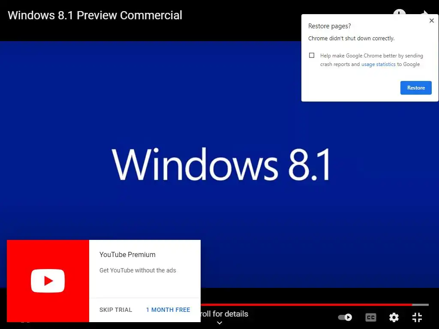Jump to the grey unplayed bar end
439x329 pixels.
[x=421, y=305]
